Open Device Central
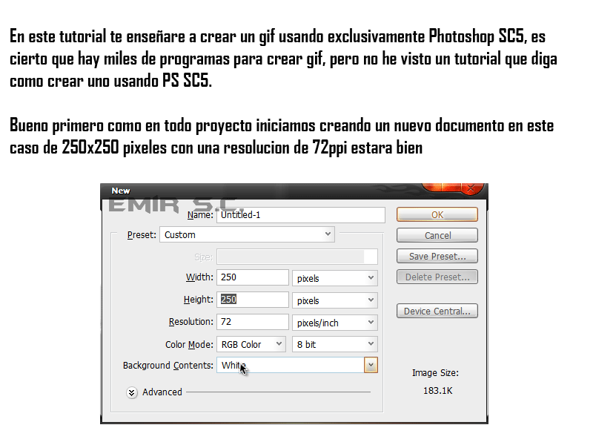 pos(437,311)
